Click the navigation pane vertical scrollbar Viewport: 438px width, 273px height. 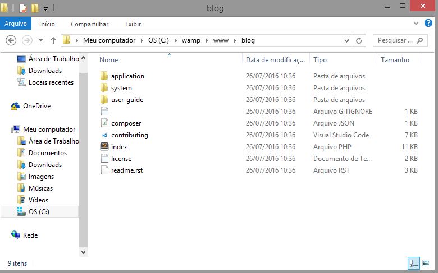tap(84, 151)
